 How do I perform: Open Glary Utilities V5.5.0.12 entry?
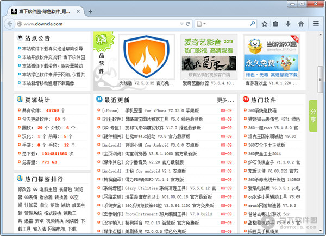coord(171,188)
